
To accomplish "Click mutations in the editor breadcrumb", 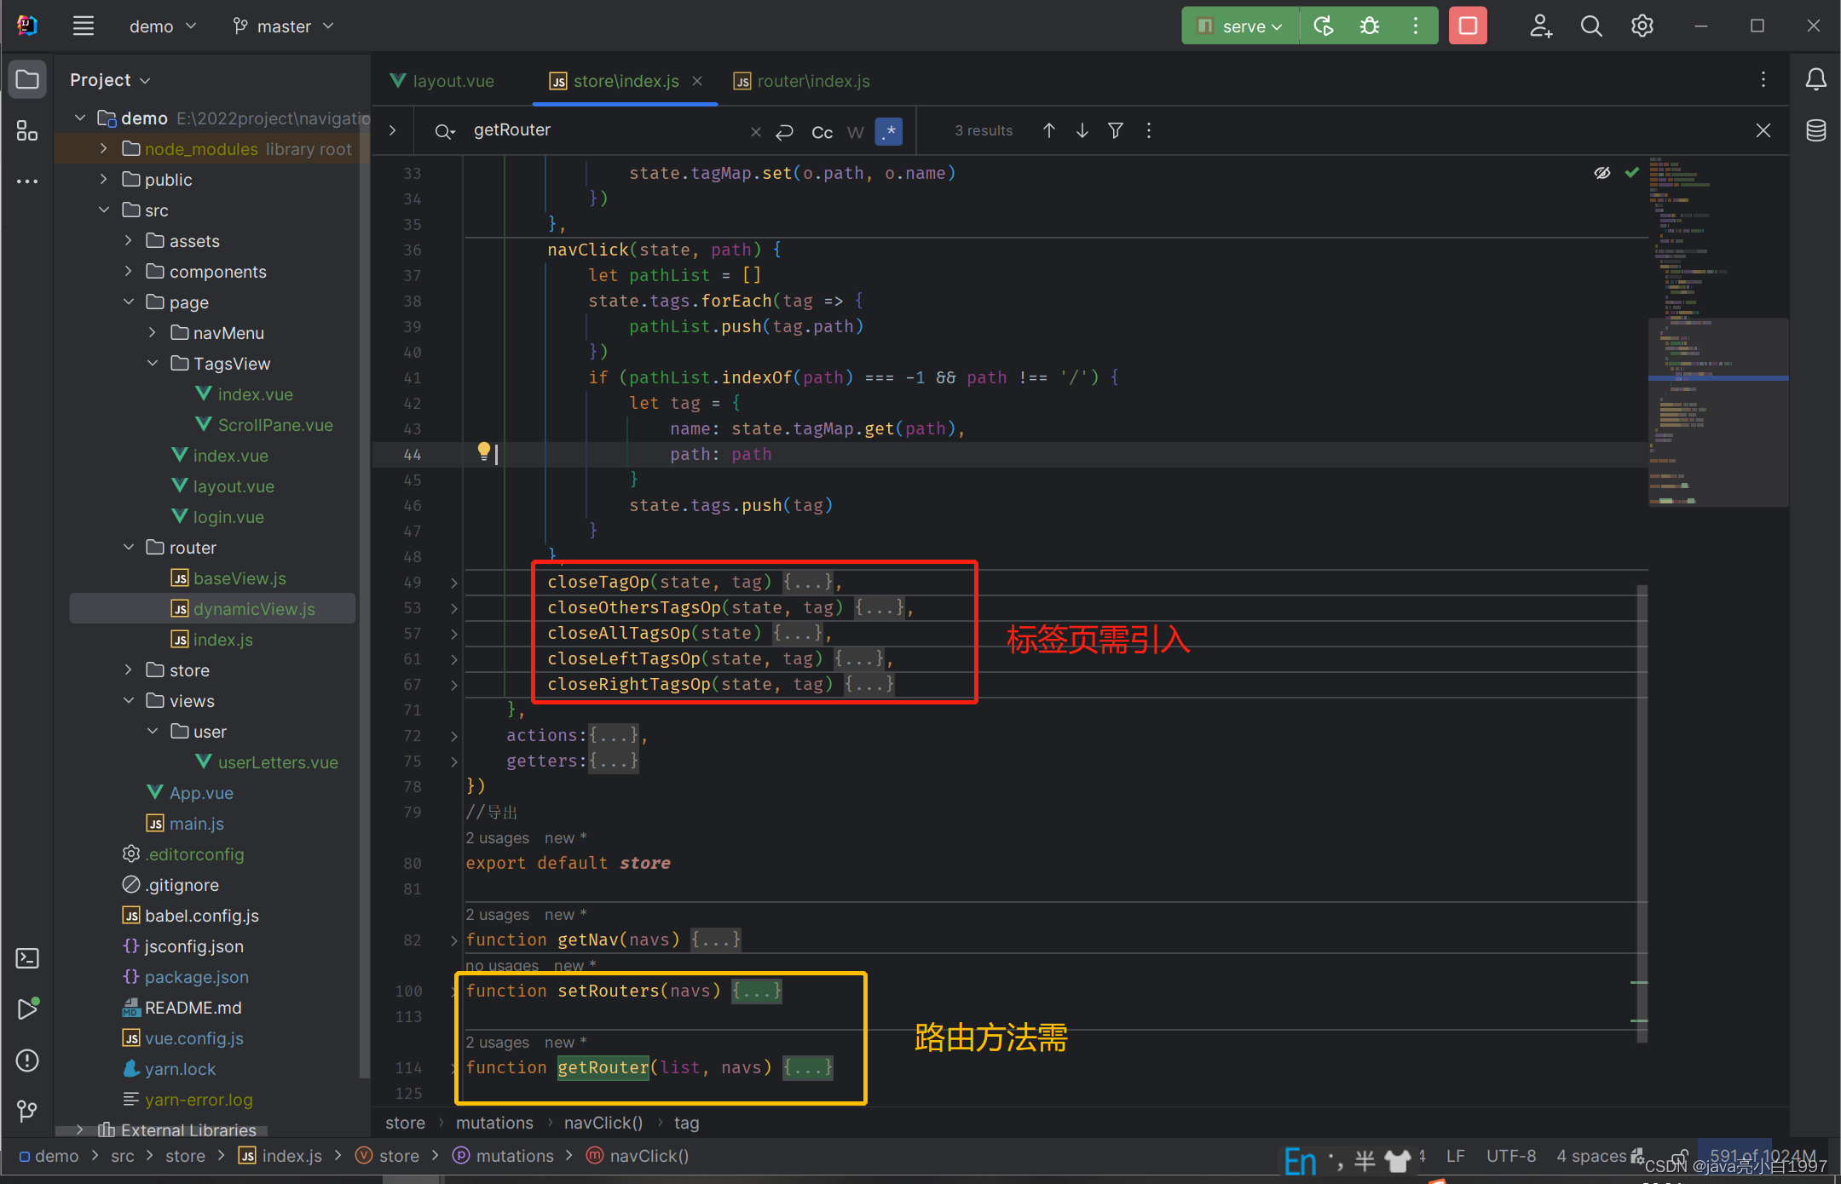I will 494,1123.
